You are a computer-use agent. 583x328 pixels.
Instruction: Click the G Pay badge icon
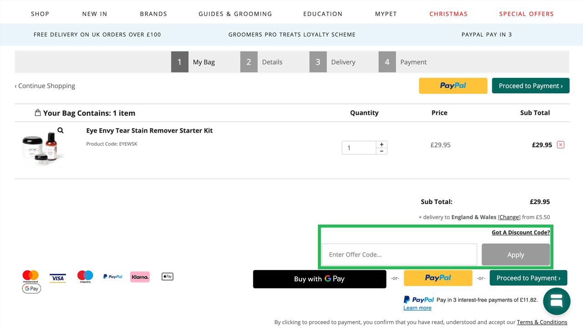[x=31, y=288]
